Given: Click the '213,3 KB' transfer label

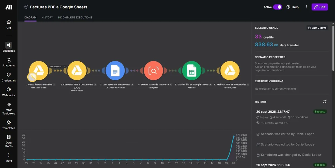Looking at the screenshot, I should 282,123.
